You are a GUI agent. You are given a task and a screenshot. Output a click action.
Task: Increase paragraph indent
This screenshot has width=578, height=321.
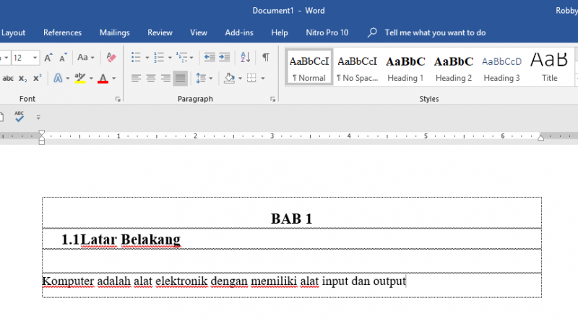[224, 58]
